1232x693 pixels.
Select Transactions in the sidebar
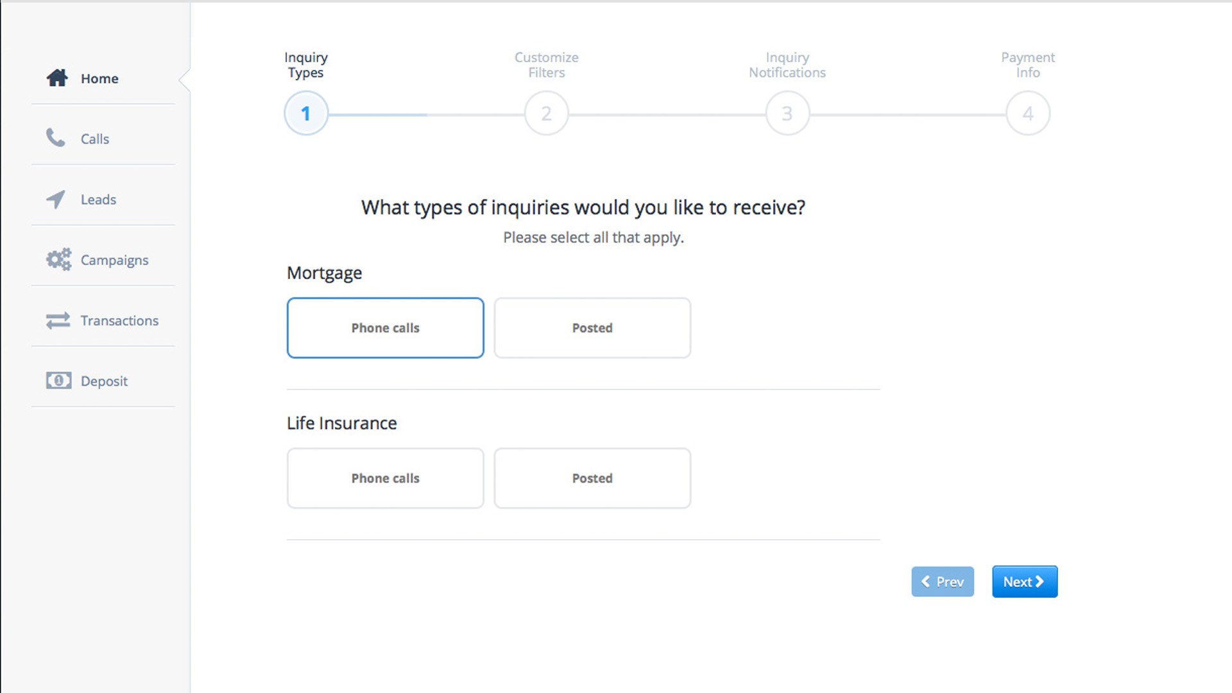pyautogui.click(x=119, y=320)
